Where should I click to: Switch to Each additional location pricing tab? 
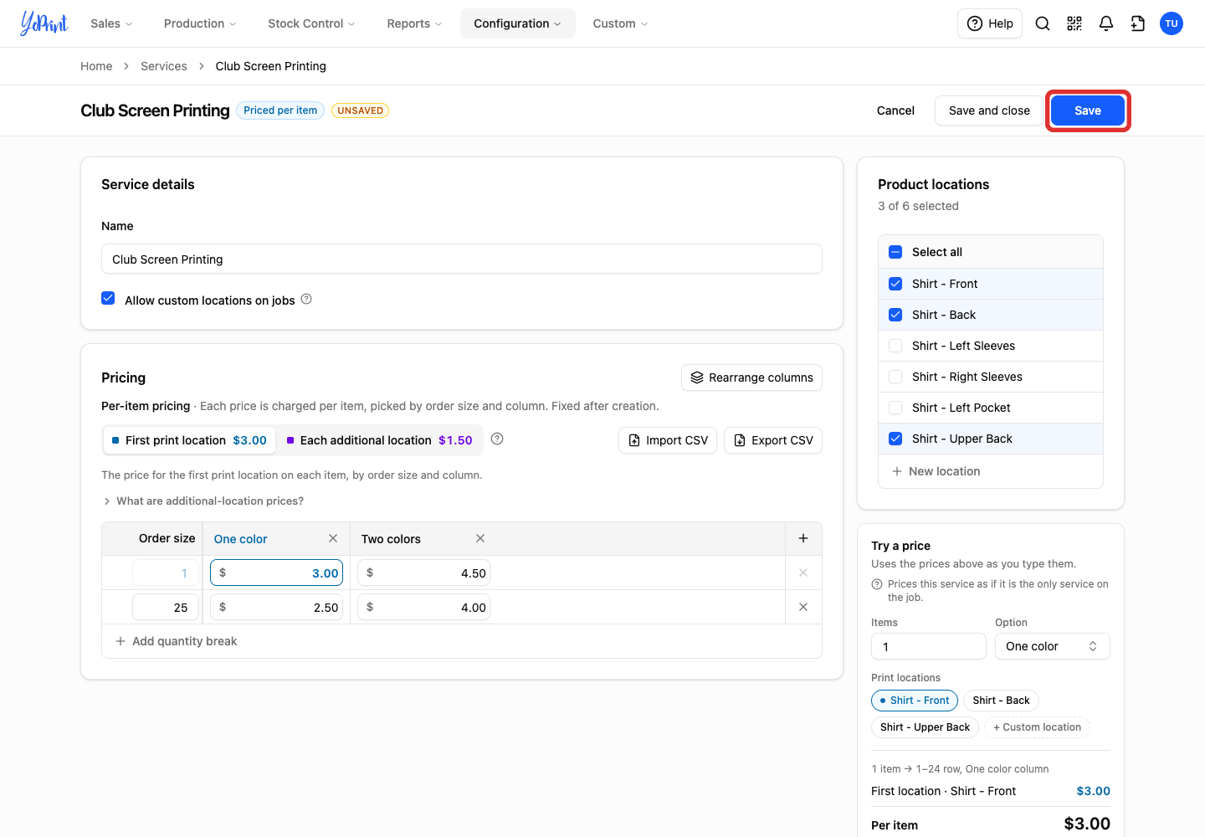[x=379, y=440]
